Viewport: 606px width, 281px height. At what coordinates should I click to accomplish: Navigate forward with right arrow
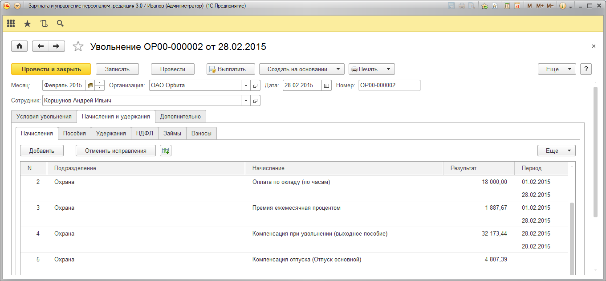tap(57, 46)
